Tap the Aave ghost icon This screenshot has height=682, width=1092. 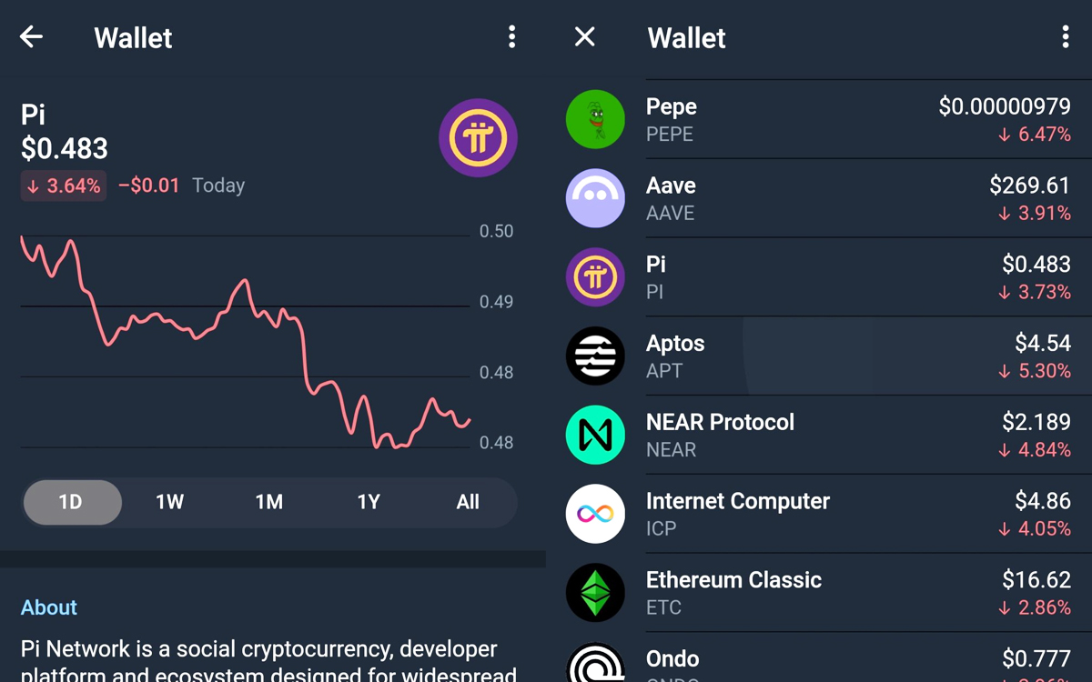click(595, 198)
